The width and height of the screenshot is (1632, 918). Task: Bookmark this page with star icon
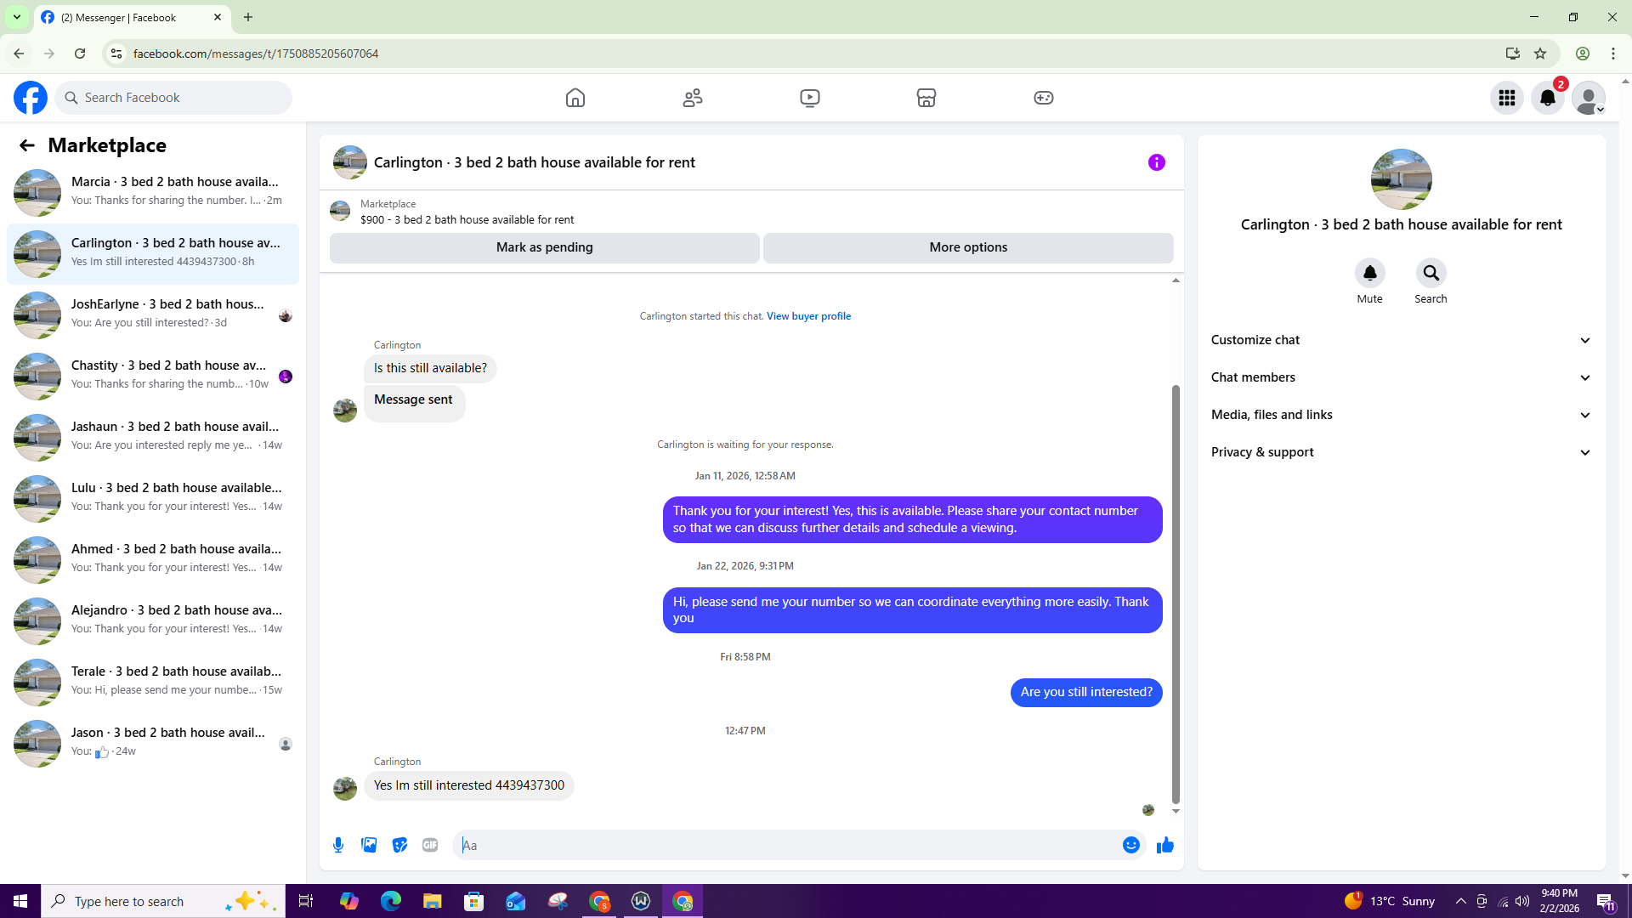[x=1540, y=54]
